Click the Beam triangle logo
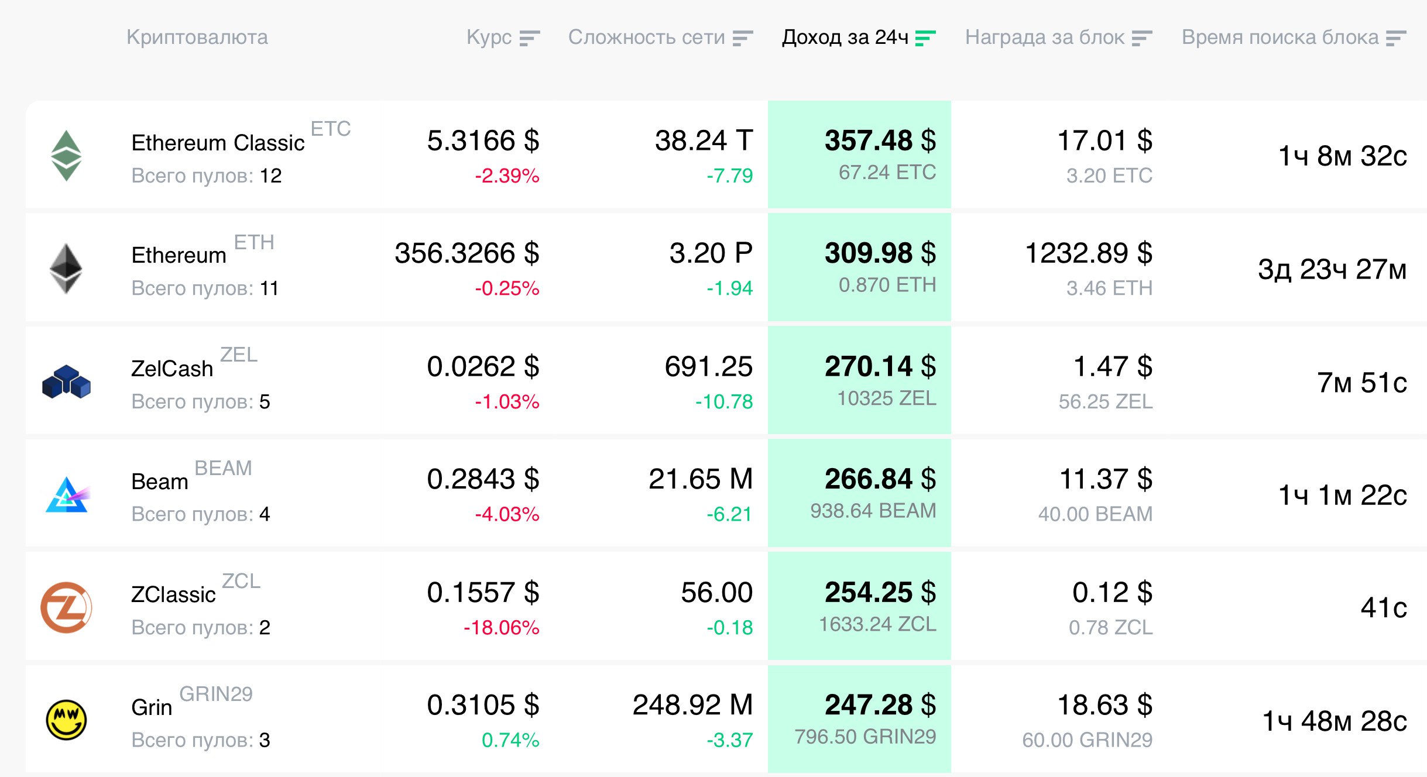The image size is (1427, 777). tap(67, 494)
